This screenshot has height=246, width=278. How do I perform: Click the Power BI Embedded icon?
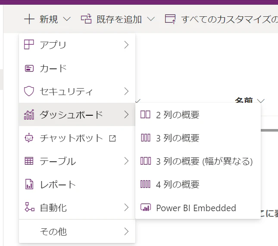[146, 207]
